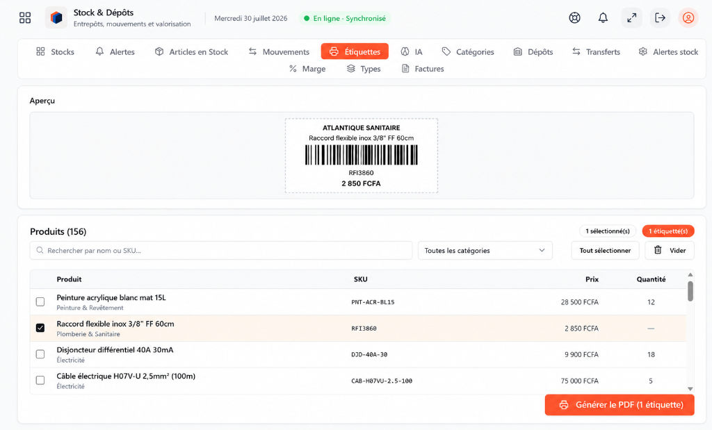Go to the Catégories tab
This screenshot has height=430, width=712.
point(468,51)
